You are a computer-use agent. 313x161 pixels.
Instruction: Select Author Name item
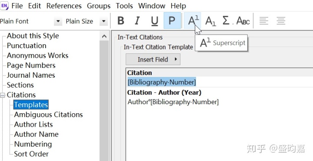tap(36, 134)
